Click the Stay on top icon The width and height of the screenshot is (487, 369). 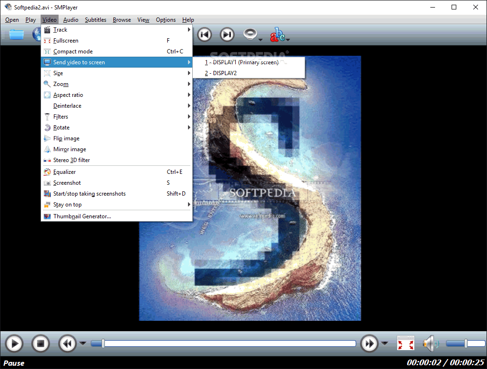[47, 205]
